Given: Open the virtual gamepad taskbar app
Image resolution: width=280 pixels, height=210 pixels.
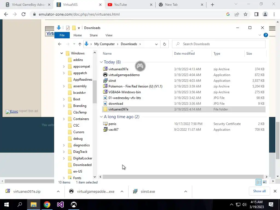Looking at the screenshot, I should click(x=74, y=205).
